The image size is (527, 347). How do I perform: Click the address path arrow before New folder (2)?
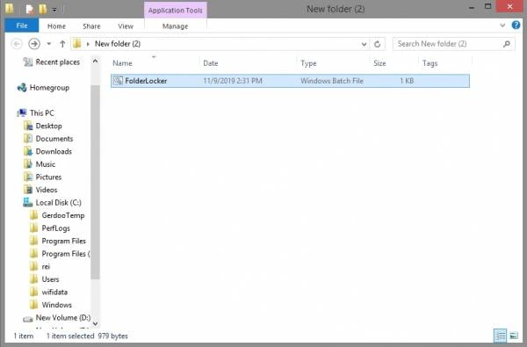pos(88,44)
